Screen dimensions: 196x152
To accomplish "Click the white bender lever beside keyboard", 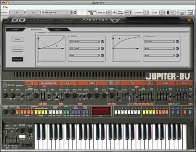I will pos(22,136).
